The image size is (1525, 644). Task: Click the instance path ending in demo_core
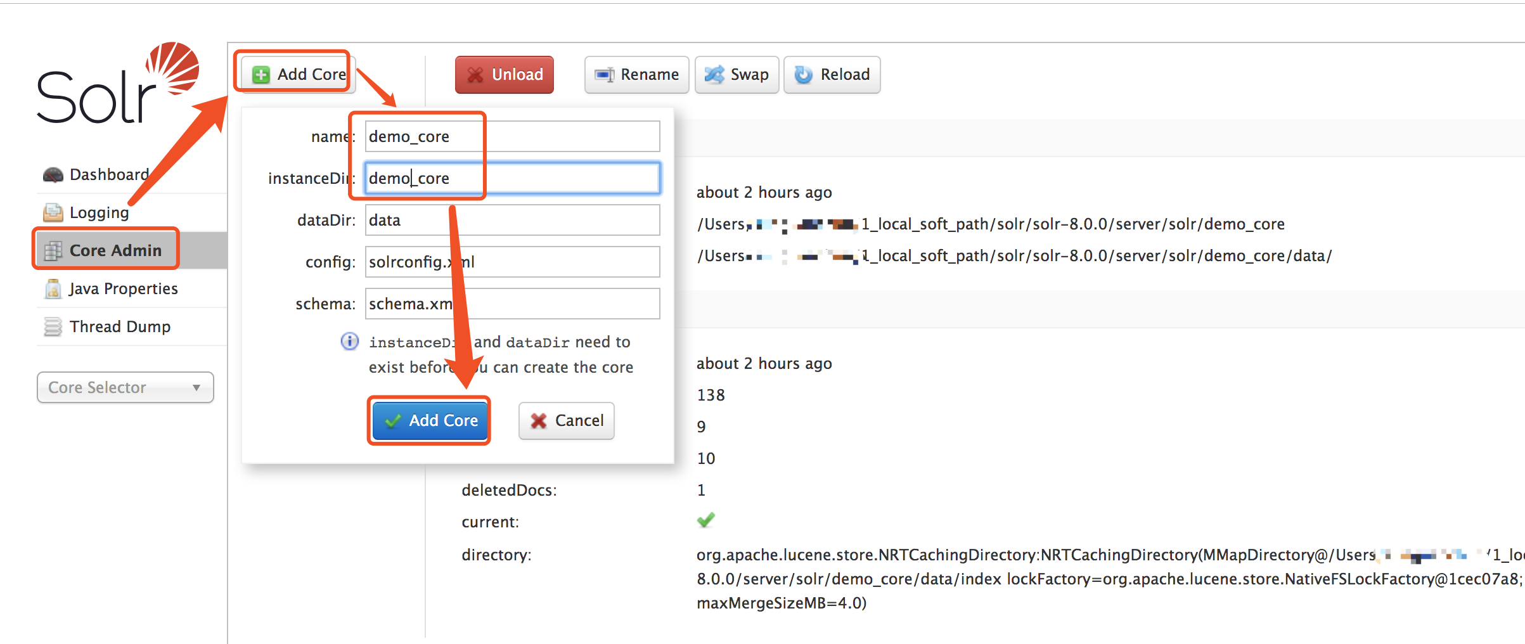click(x=991, y=224)
